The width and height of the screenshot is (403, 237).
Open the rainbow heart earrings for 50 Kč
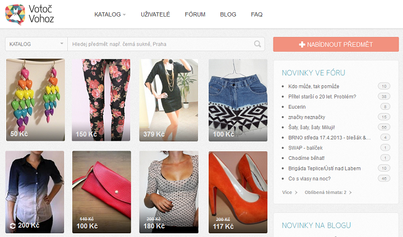click(35, 100)
